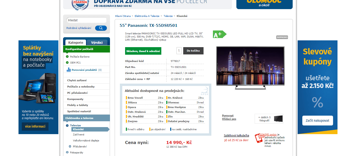Click the A+ energy class label
This screenshot has height=156, width=356.
219,34
